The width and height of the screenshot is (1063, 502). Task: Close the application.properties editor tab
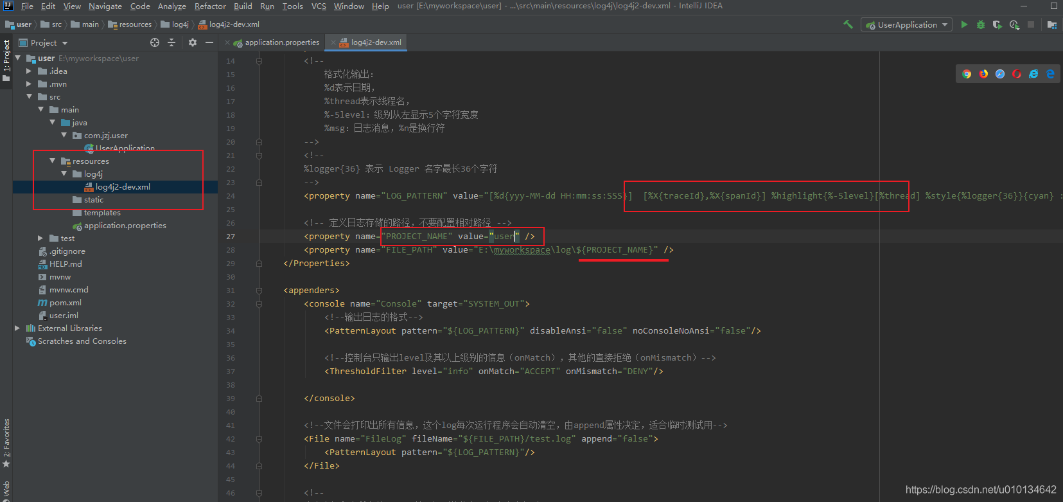point(227,42)
